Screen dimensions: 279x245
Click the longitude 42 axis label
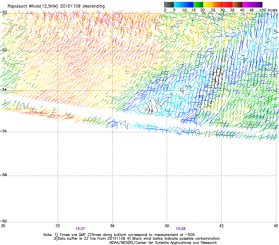pos(221,226)
